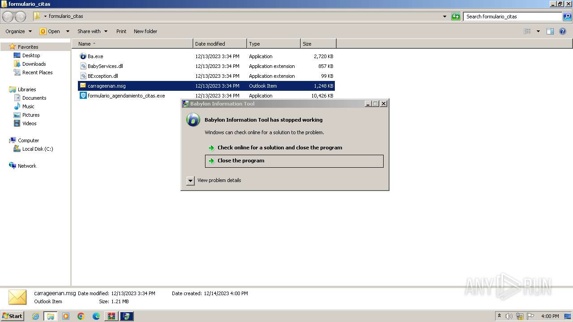Screen dimensions: 573x322
Task: Click the volume speaker tray icon
Action: (x=509, y=316)
